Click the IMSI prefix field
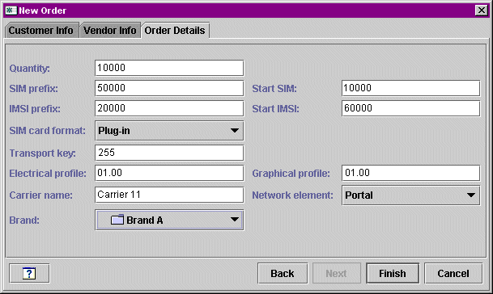 click(x=169, y=108)
